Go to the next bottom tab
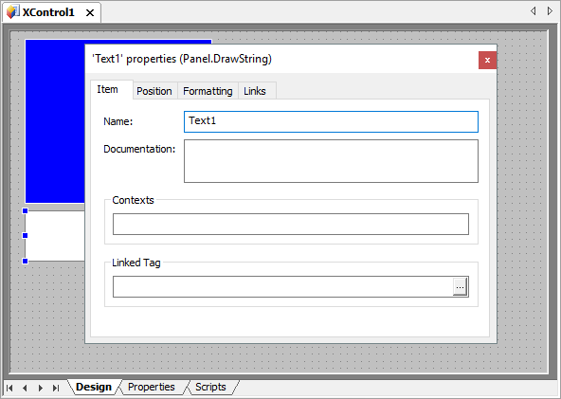The height and width of the screenshot is (399, 561). tap(41, 388)
